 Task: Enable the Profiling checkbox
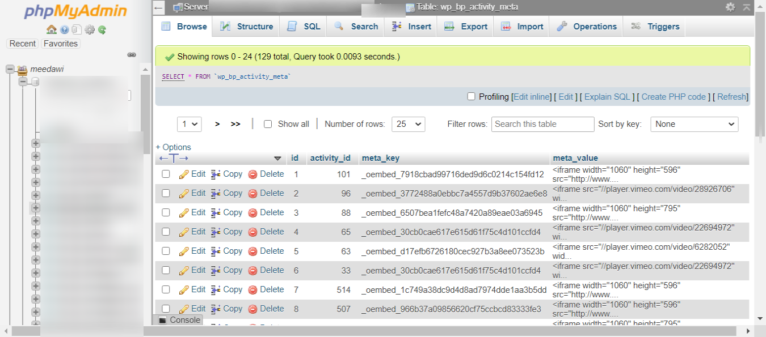coord(471,96)
